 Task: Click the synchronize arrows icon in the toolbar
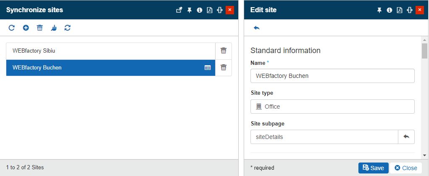pos(67,28)
